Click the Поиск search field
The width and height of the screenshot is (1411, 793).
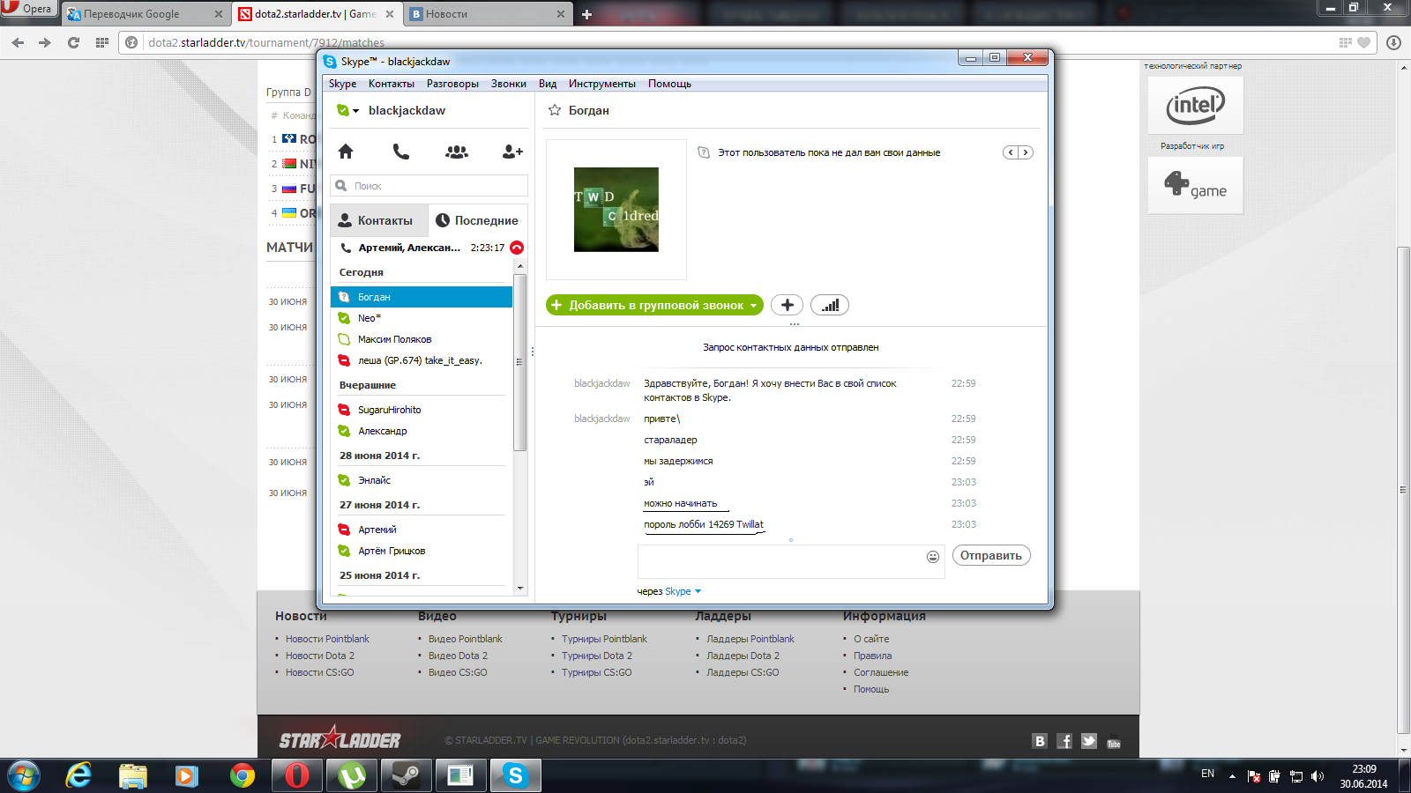(x=429, y=186)
